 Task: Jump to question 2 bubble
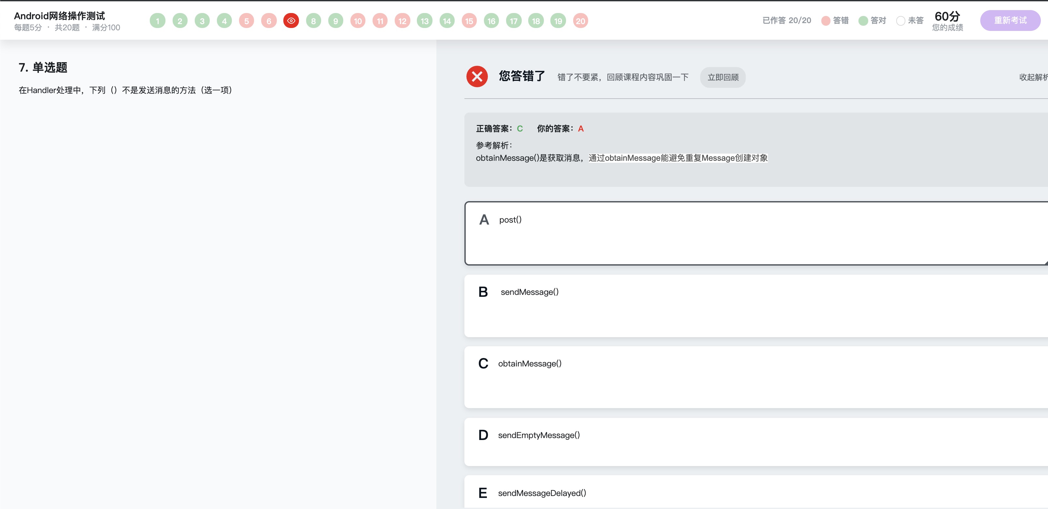tap(180, 21)
